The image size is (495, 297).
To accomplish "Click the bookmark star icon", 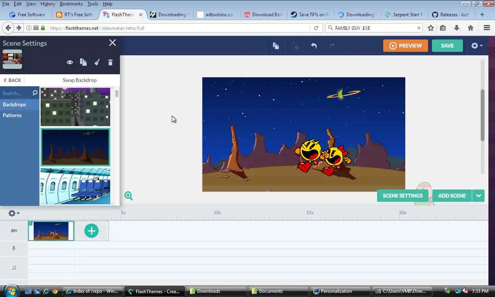I will [x=430, y=28].
